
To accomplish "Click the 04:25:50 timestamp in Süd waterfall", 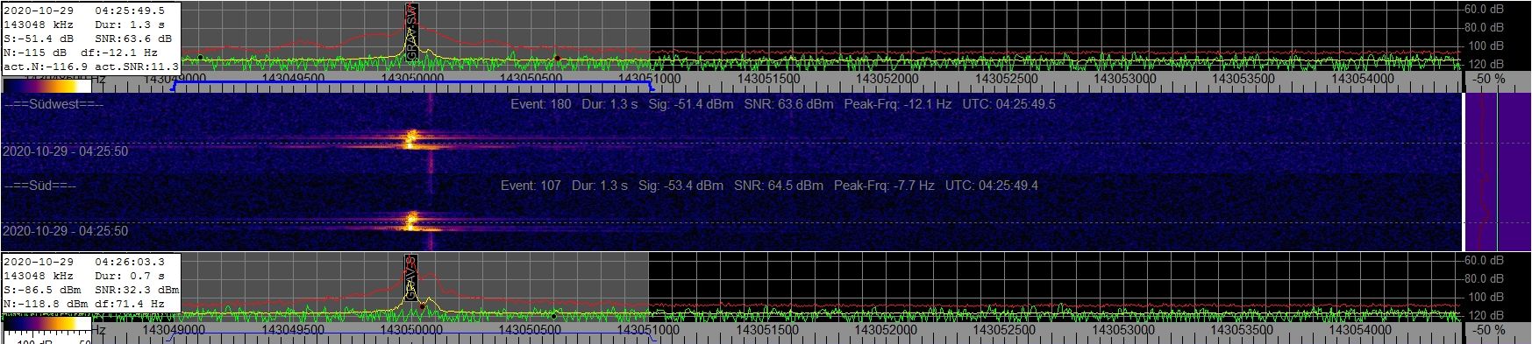I will pyautogui.click(x=66, y=231).
